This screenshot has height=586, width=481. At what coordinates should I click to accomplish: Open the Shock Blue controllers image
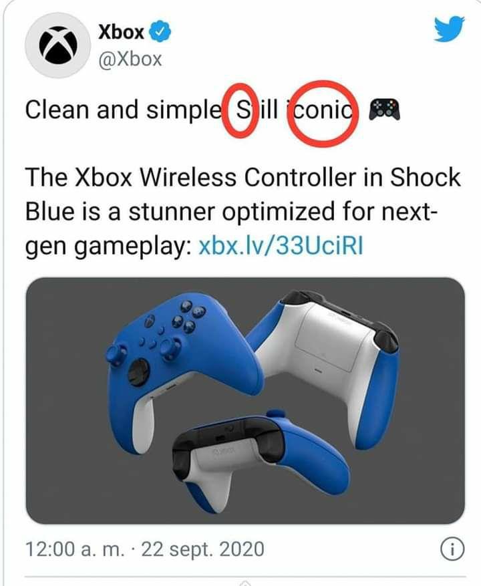pyautogui.click(x=245, y=400)
